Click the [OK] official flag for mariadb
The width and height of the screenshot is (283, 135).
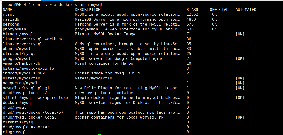(x=214, y=19)
